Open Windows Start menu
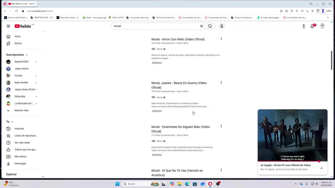Screen dimensions: 335x188 point(117,184)
